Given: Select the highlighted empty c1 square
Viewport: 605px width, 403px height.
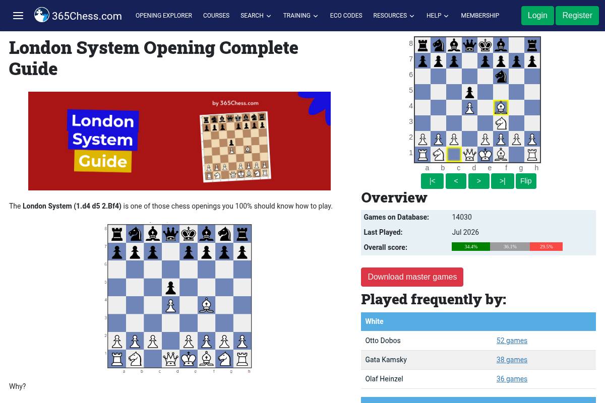Looking at the screenshot, I should [454, 154].
